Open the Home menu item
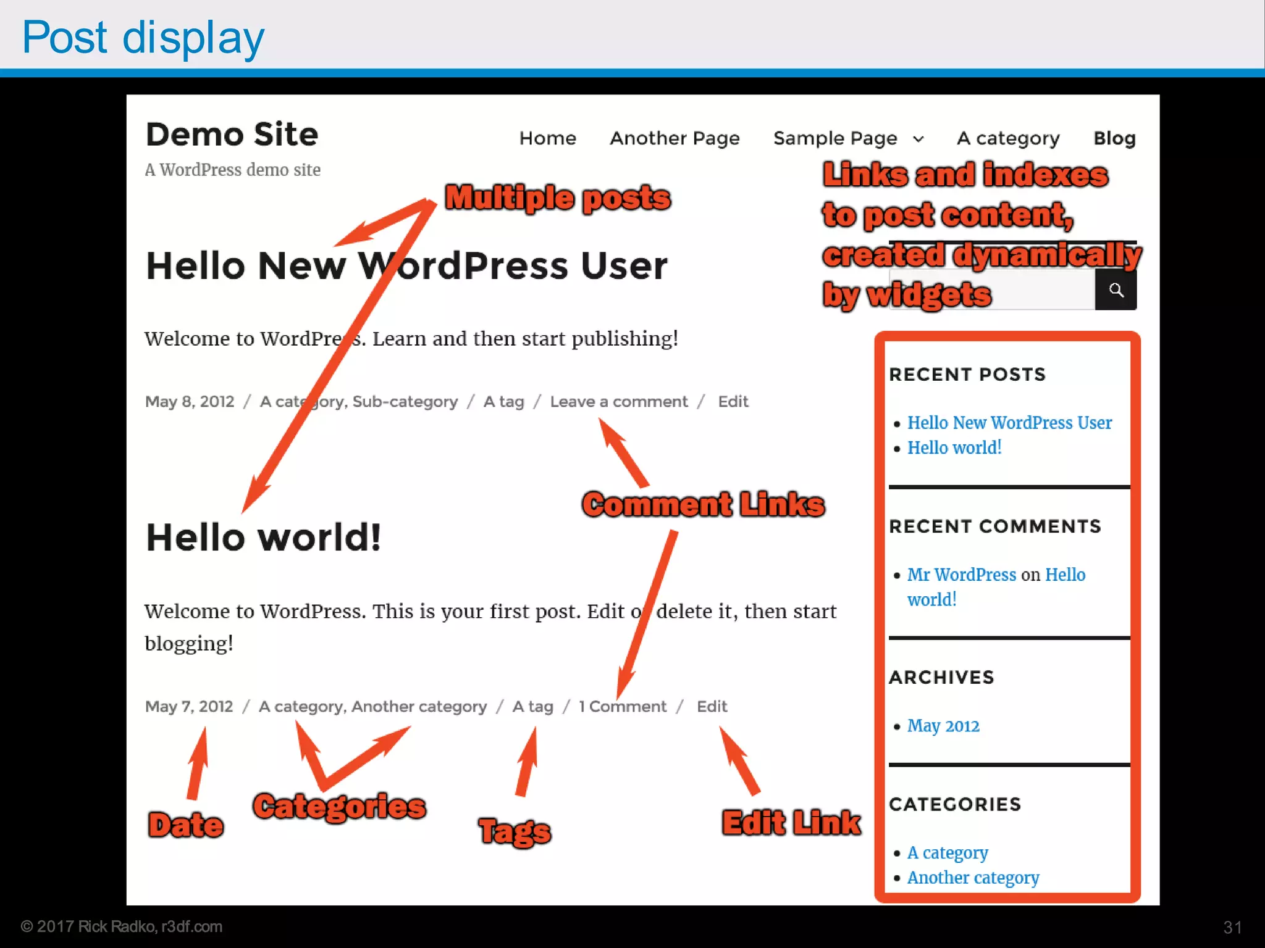The height and width of the screenshot is (948, 1265). [x=547, y=138]
